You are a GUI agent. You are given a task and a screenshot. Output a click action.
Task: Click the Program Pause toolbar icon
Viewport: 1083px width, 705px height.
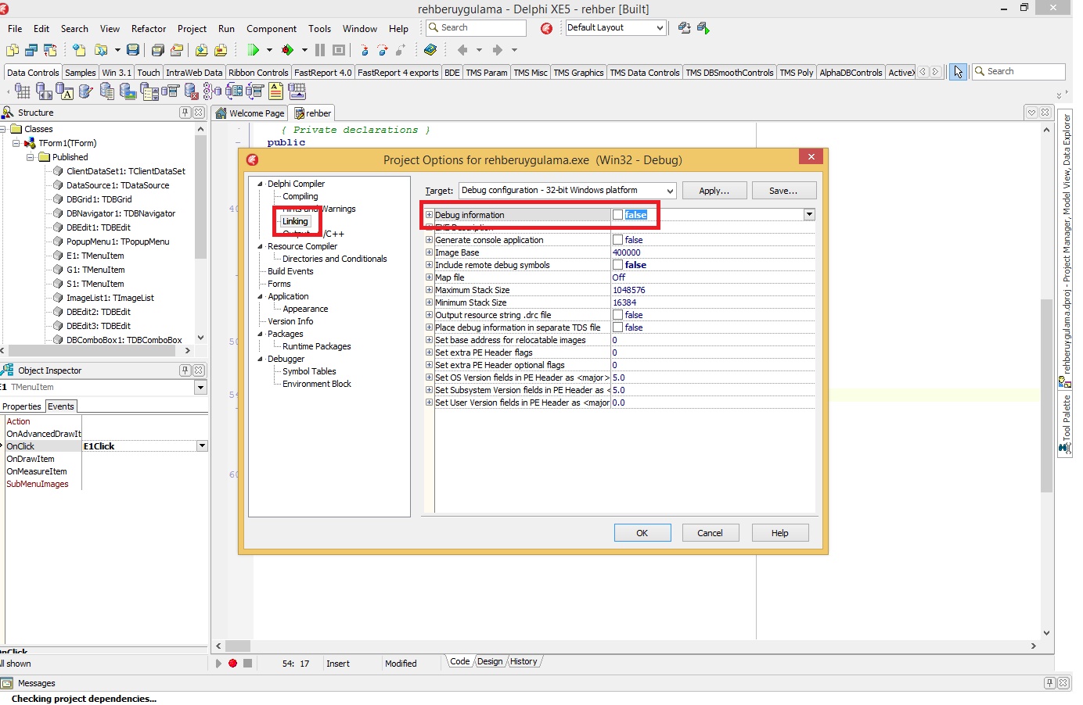[320, 50]
